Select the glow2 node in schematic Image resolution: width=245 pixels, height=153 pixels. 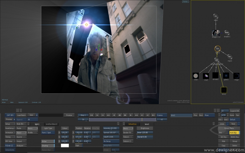226,76
